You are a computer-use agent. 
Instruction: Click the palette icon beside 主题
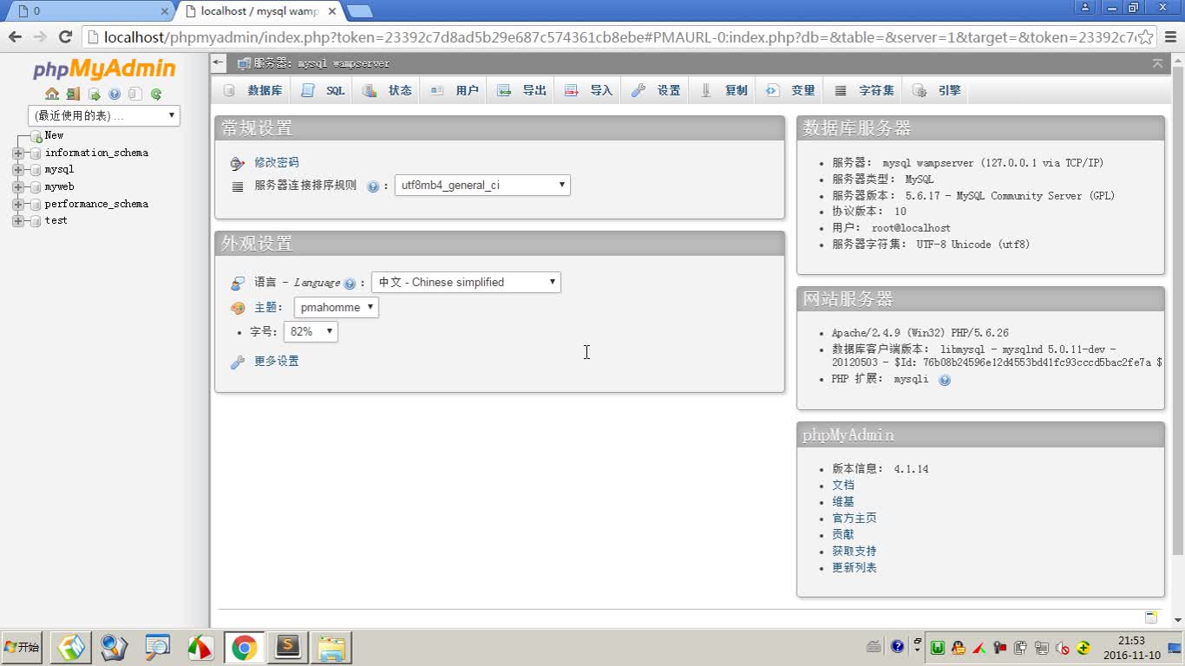click(x=238, y=308)
